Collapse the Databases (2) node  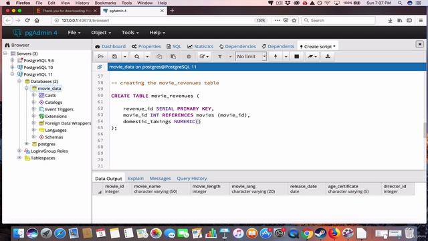pyautogui.click(x=19, y=81)
